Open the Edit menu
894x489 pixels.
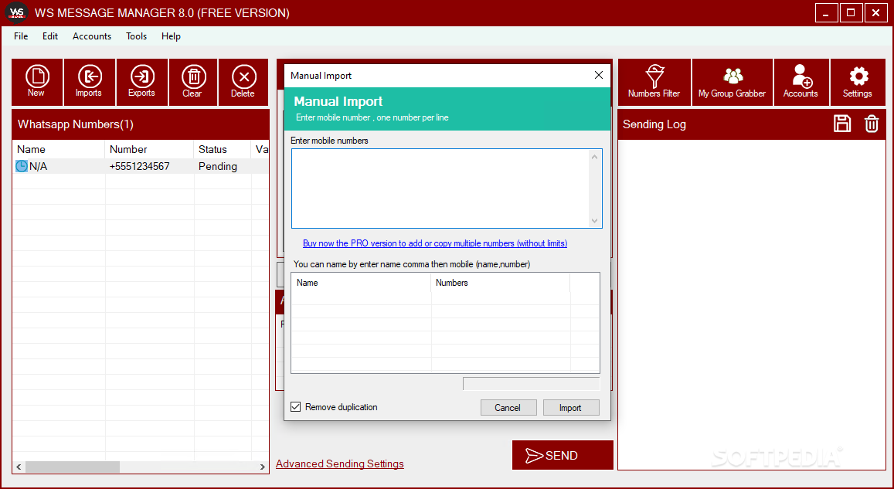[50, 36]
